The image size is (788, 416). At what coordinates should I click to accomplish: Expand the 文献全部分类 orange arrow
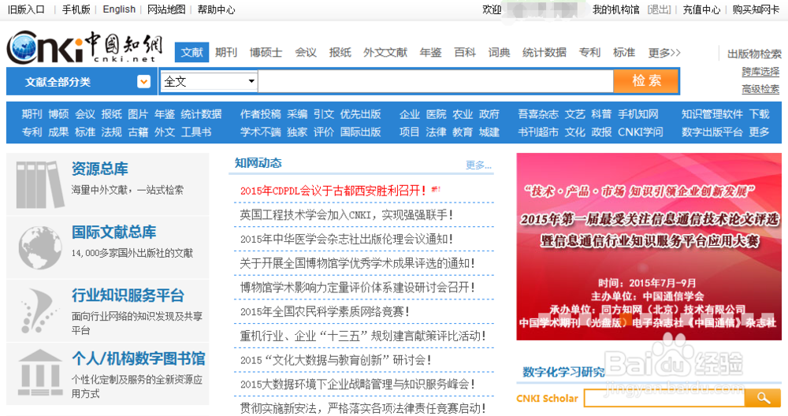(143, 81)
